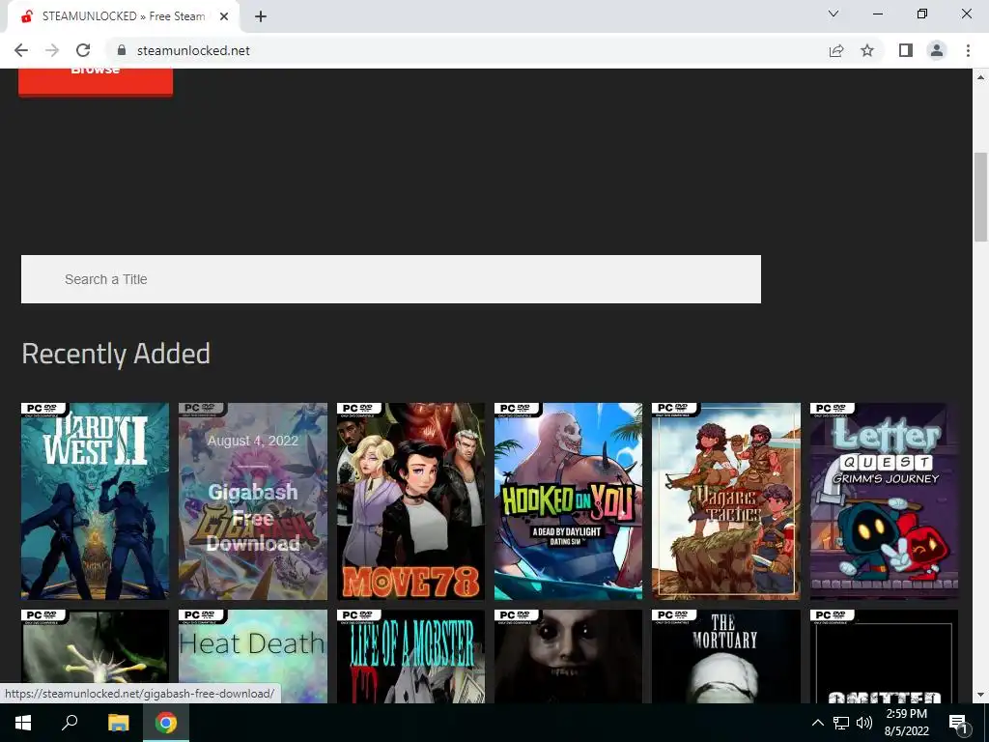Viewport: 989px width, 742px height.
Task: Open Vagrus Tactics game cover
Action: click(x=726, y=501)
